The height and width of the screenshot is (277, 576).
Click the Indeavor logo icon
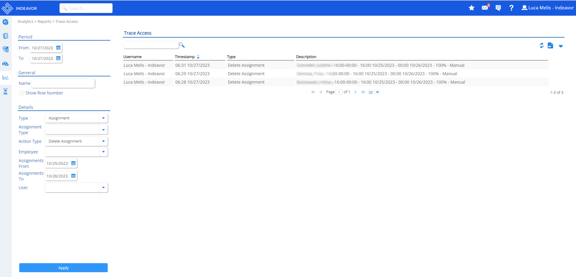pyautogui.click(x=7, y=8)
